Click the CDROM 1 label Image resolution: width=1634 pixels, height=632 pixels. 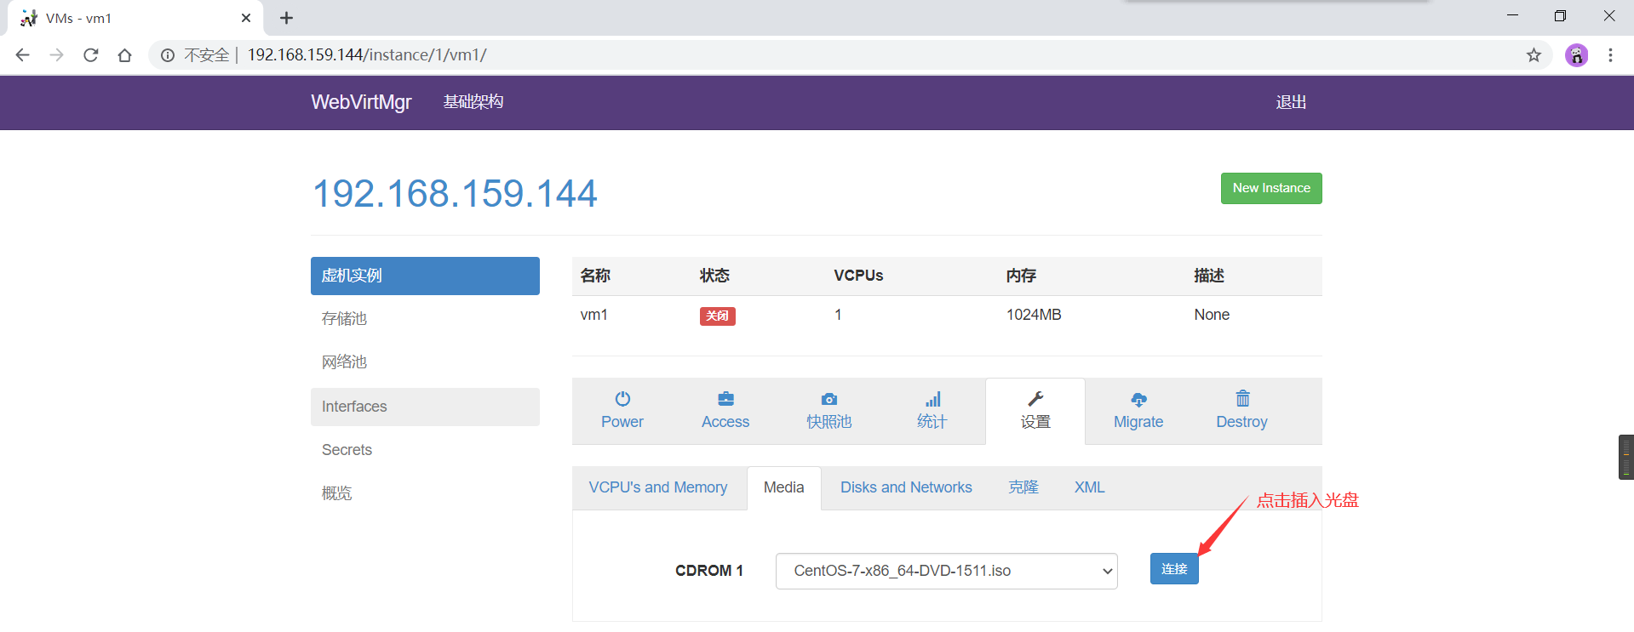pyautogui.click(x=709, y=571)
